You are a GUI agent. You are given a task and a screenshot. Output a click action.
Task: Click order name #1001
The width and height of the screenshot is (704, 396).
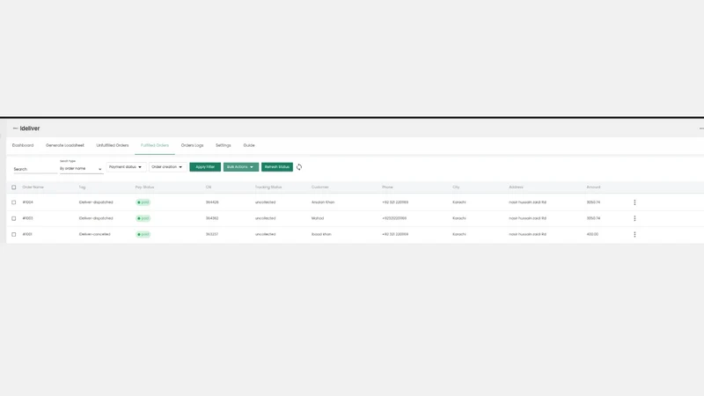27,234
